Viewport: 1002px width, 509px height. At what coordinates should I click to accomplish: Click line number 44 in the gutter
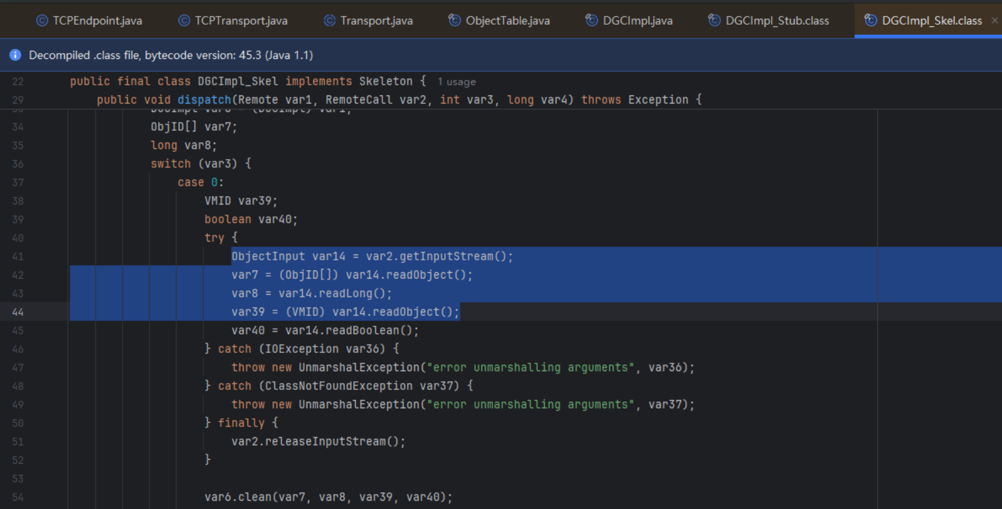(18, 312)
